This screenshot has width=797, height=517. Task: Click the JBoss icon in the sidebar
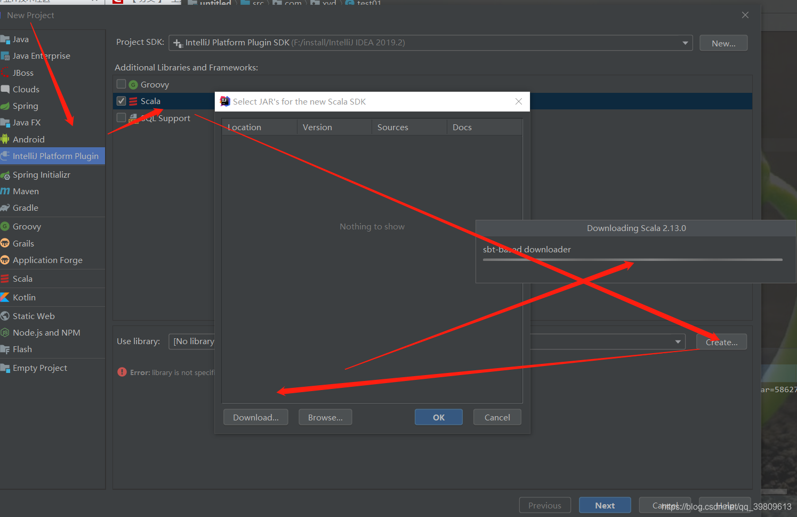click(x=5, y=73)
